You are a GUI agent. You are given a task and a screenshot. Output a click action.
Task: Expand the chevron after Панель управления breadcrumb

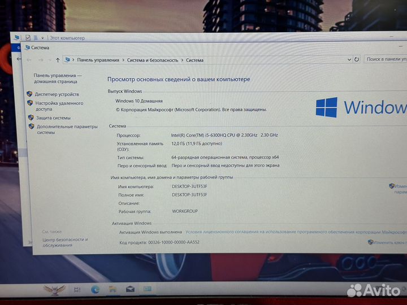(123, 60)
